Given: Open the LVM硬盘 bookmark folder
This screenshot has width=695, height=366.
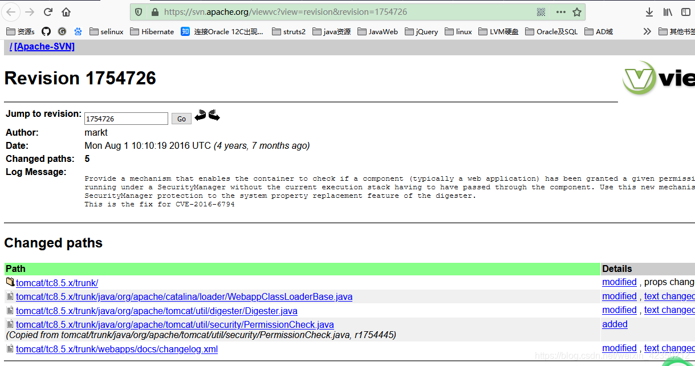Looking at the screenshot, I should (x=498, y=31).
